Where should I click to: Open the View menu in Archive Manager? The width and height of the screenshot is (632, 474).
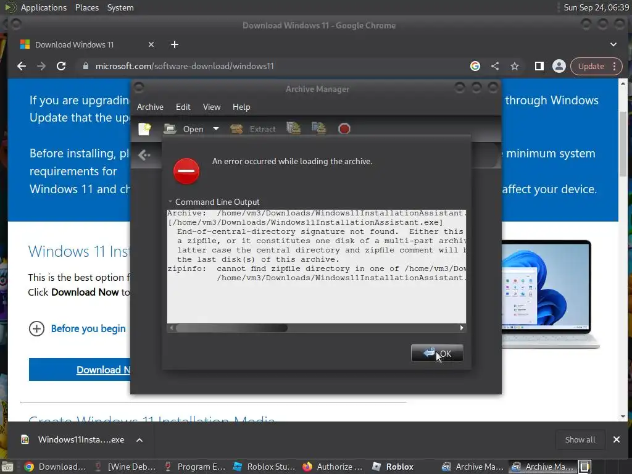[212, 107]
